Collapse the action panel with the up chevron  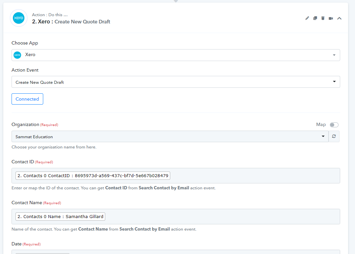(x=339, y=18)
